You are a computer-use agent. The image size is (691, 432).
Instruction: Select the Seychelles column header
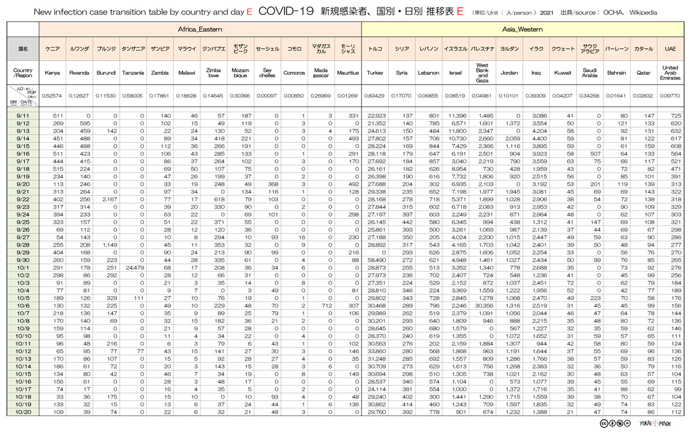[x=267, y=73]
